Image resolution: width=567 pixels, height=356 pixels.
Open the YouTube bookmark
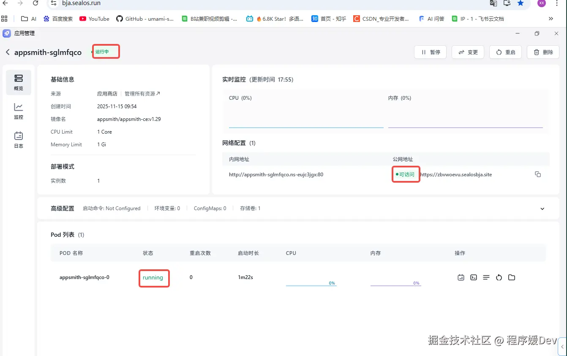[x=94, y=19]
